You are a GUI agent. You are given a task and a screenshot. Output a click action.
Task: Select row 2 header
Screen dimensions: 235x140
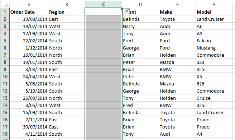click(5, 19)
